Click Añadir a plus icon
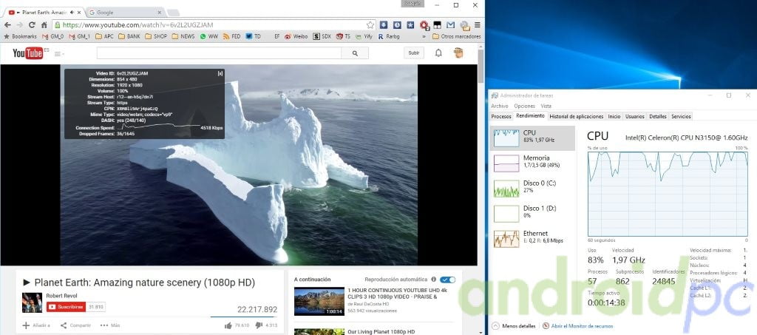Screen dimensions: 757x335 pos(26,325)
